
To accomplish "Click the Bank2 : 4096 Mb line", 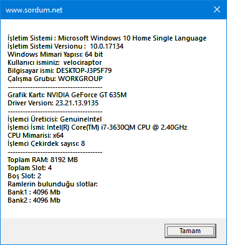I will tap(34, 200).
